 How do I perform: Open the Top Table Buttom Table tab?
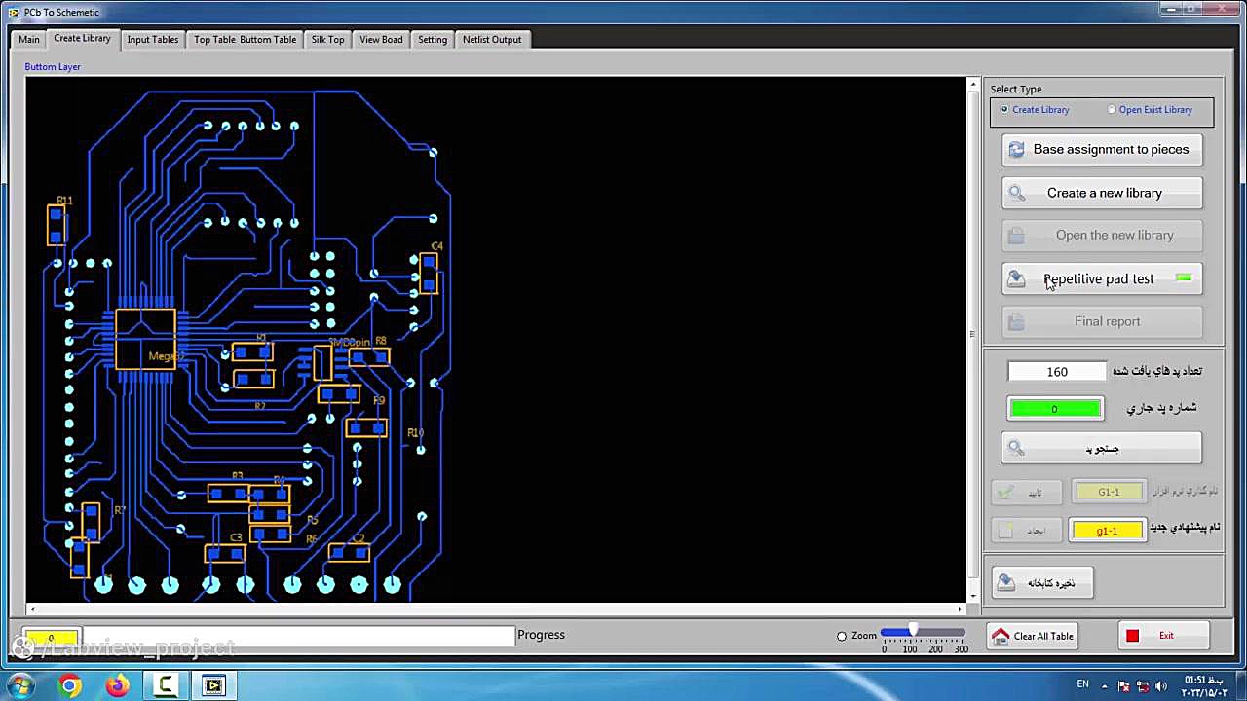point(245,40)
